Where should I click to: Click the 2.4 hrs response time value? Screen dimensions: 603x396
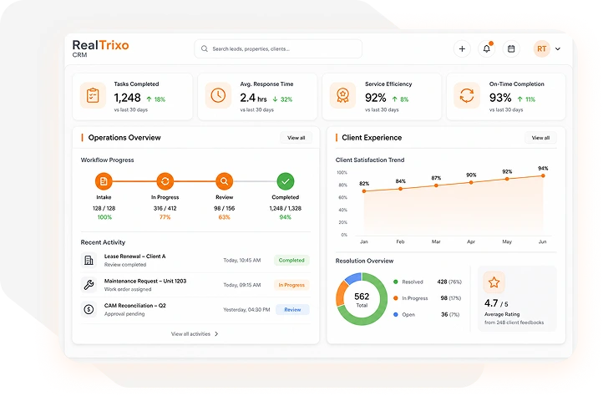(253, 98)
